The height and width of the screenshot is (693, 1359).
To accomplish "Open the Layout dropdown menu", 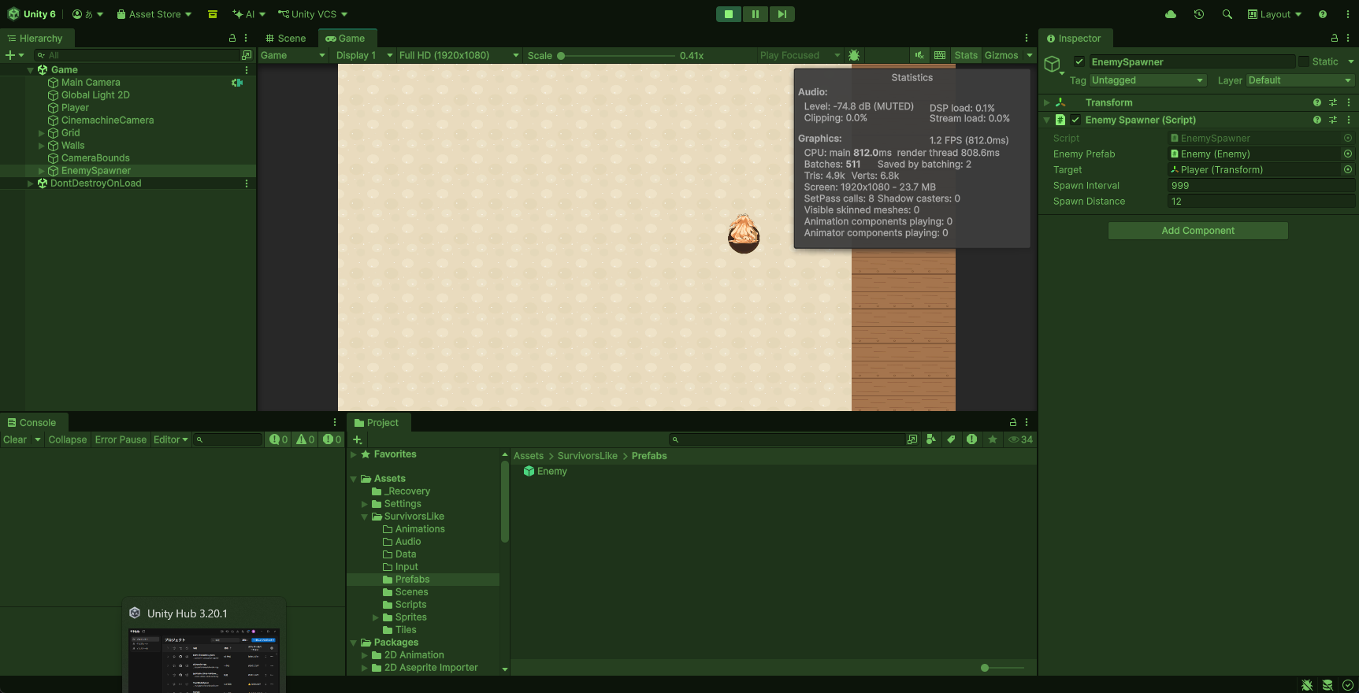I will point(1275,14).
